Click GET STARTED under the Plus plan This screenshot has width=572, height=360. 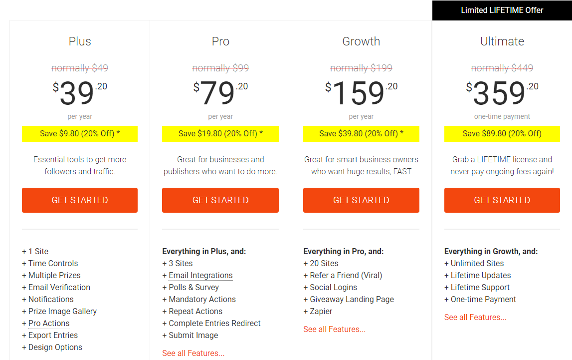(80, 200)
